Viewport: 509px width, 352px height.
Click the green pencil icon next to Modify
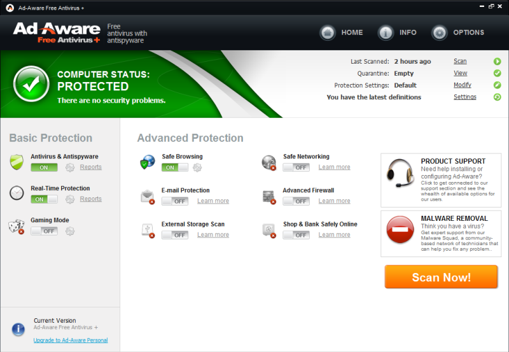click(497, 85)
